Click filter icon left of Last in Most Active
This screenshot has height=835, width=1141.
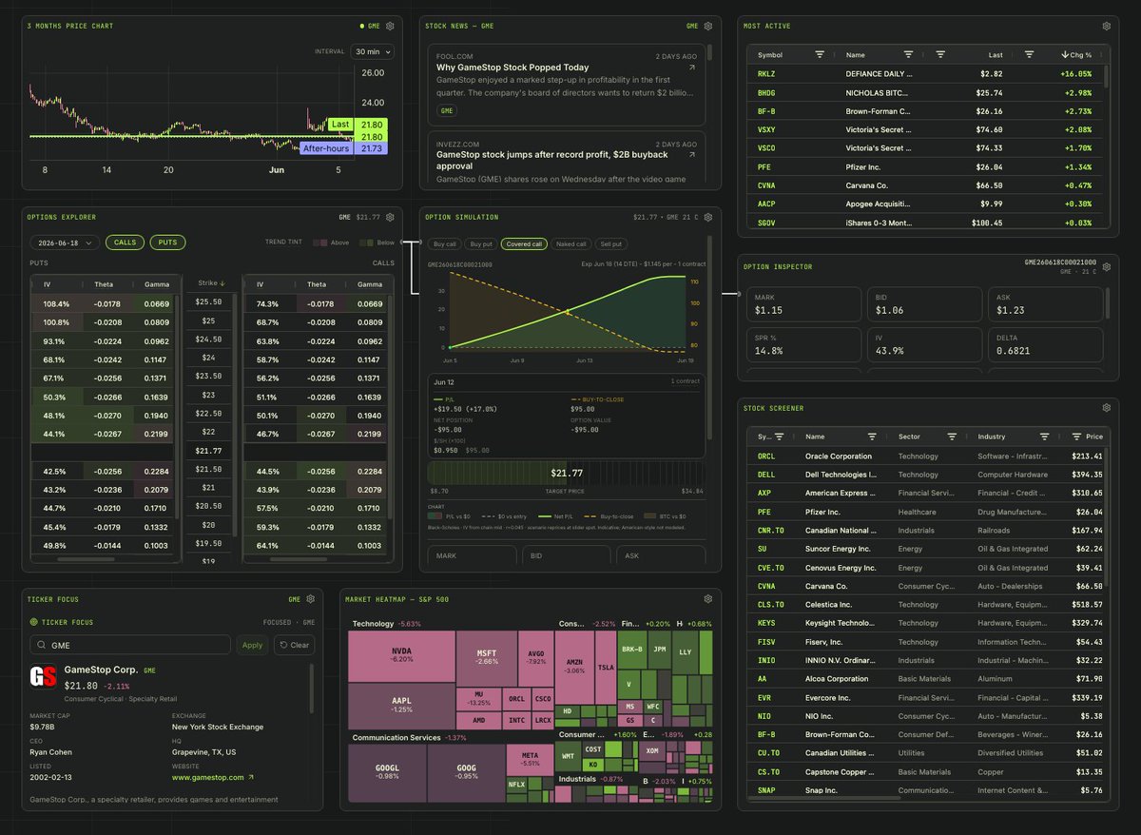click(940, 55)
